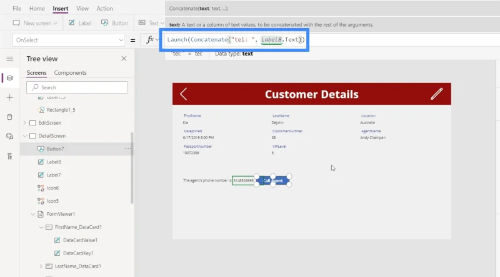Screen dimensions: 500x277
Task: Switch to the Screens tab
Action: [37, 72]
